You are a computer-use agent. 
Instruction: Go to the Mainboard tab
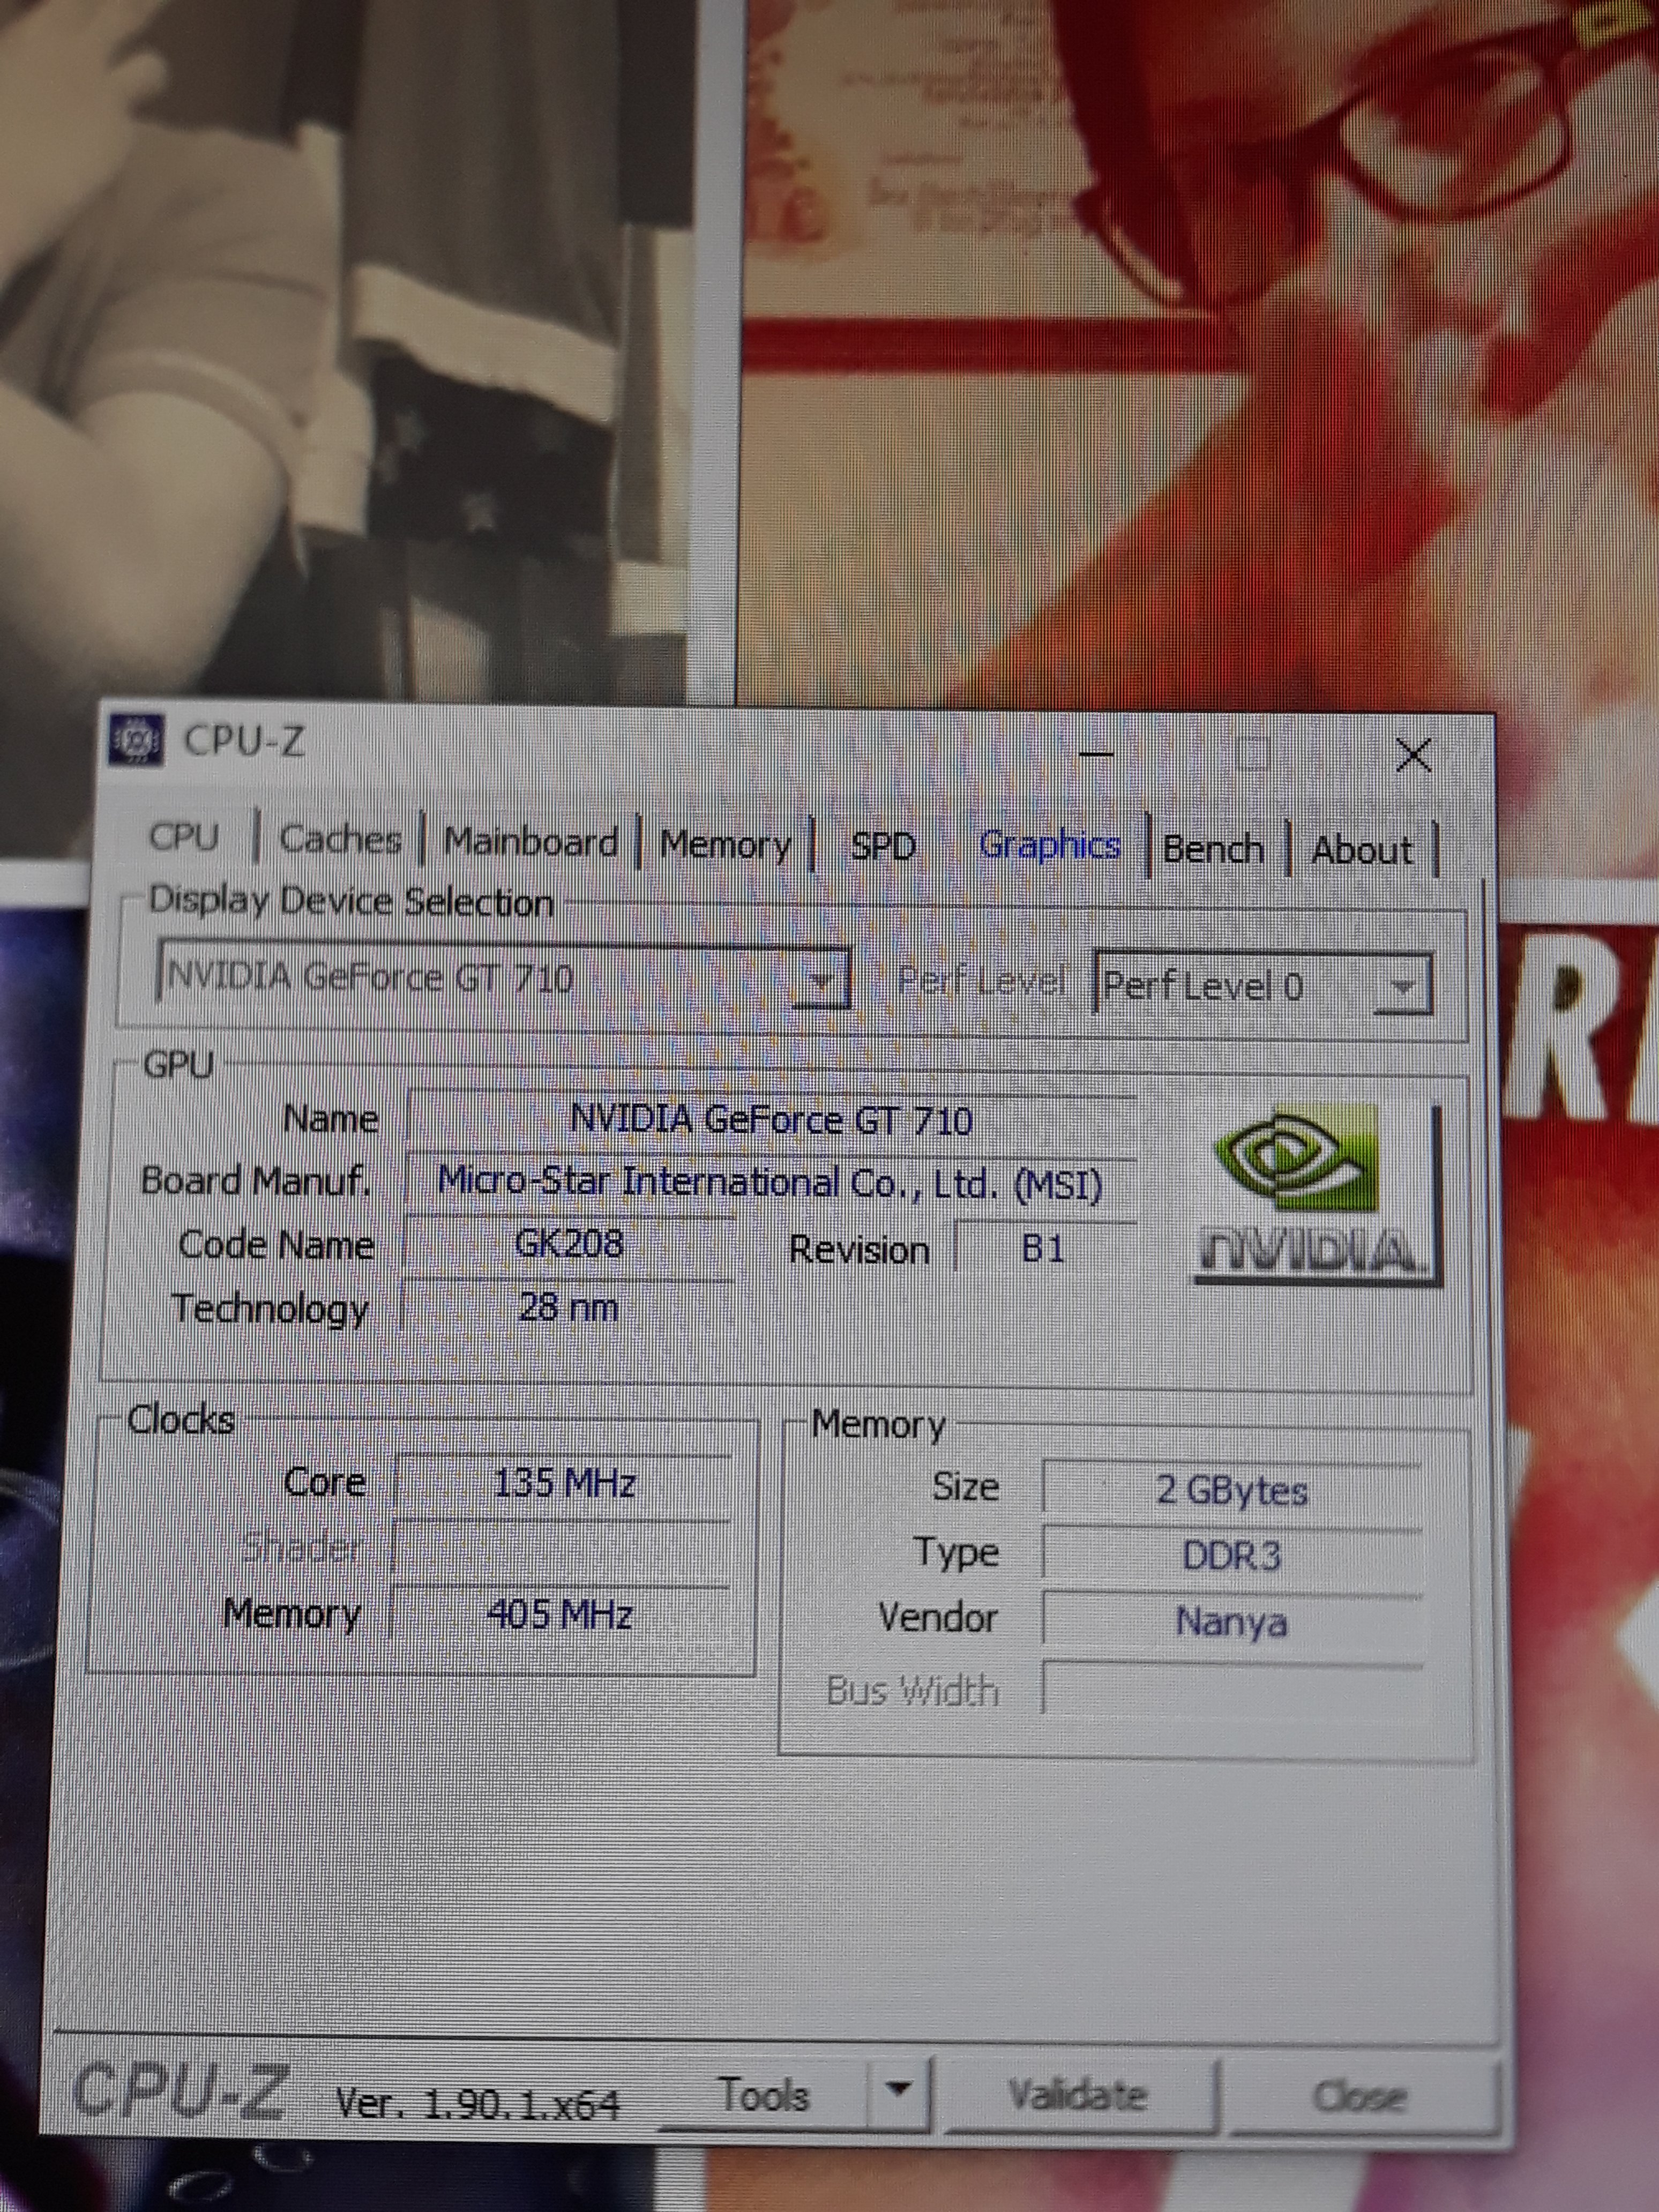click(530, 842)
